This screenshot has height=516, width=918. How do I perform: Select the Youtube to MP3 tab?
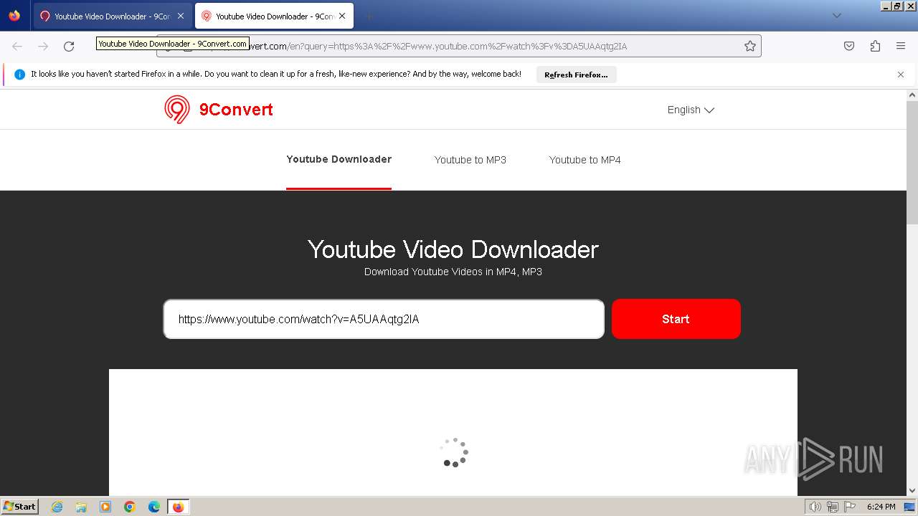click(470, 160)
